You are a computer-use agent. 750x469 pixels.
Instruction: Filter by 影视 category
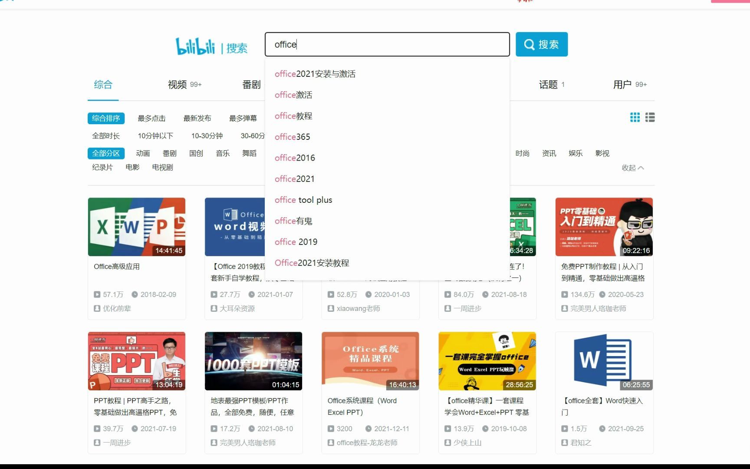(x=602, y=153)
